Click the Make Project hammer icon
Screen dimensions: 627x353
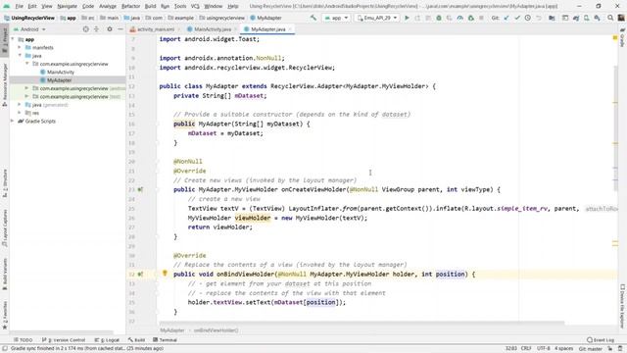click(313, 18)
